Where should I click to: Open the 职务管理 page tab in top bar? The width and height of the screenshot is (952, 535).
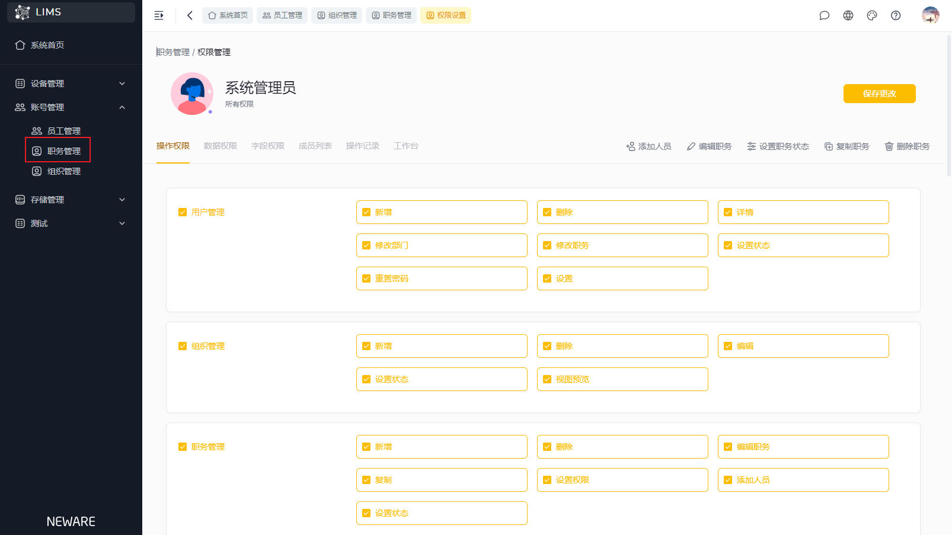pos(391,15)
